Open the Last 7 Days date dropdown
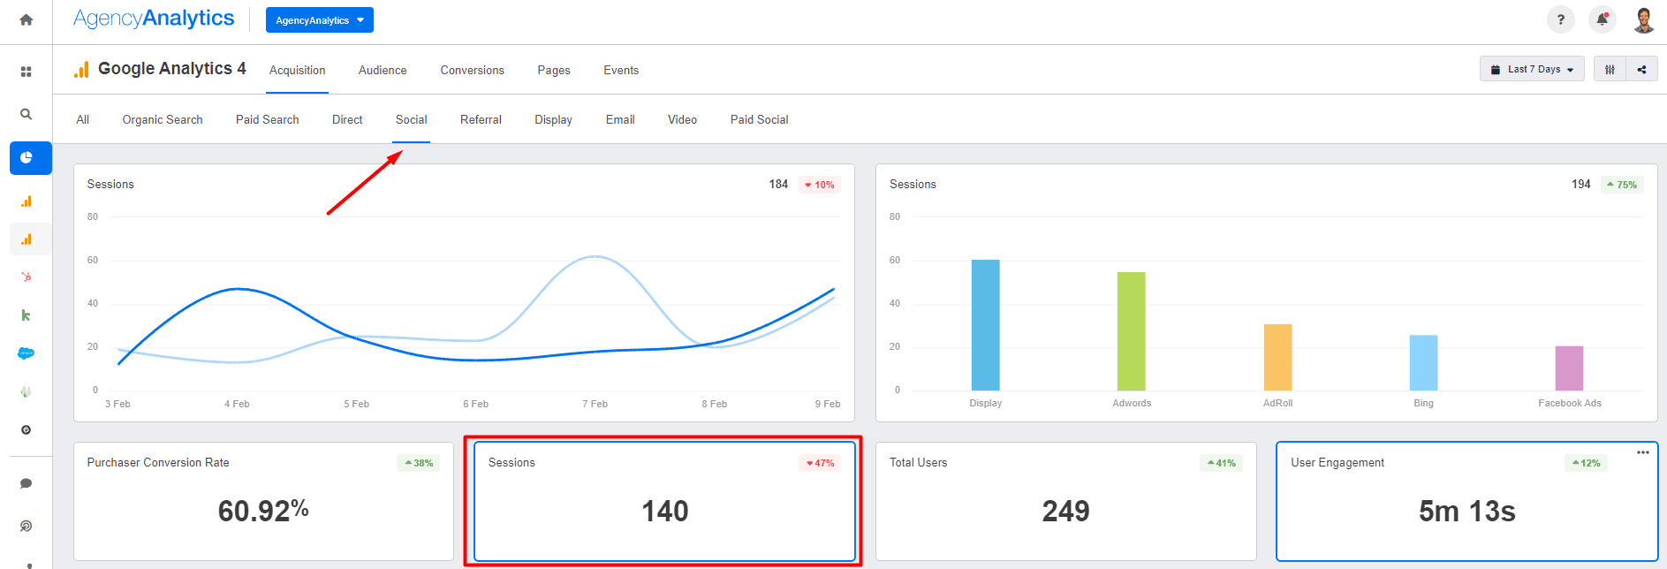Screen dimensions: 1667x569 click(1531, 69)
